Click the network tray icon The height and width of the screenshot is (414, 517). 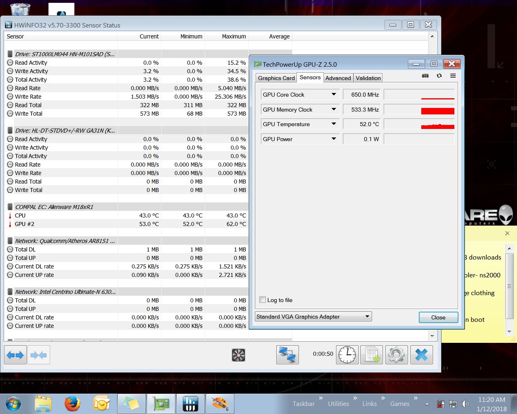[453, 404]
